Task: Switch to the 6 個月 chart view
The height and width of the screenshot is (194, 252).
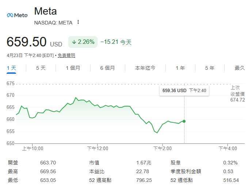Action: [107, 68]
